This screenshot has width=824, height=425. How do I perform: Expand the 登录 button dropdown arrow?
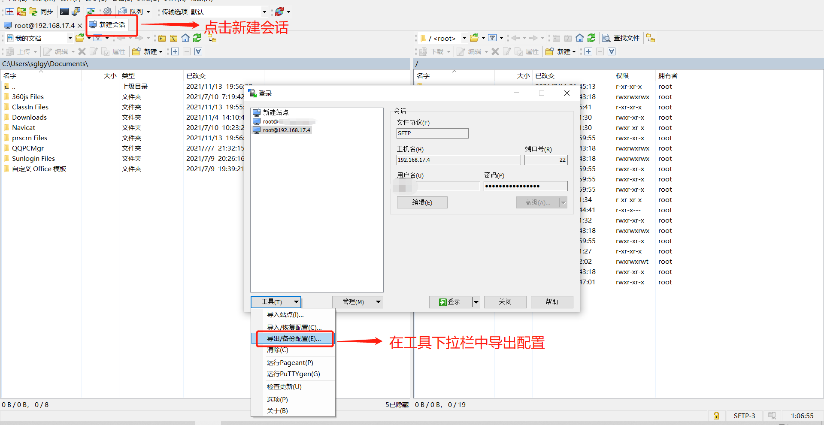[x=476, y=302]
